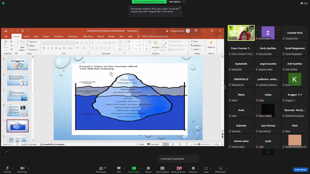This screenshot has height=174, width=310.
Task: Click the Redo icon in the quick access toolbar
Action: (x=17, y=31)
